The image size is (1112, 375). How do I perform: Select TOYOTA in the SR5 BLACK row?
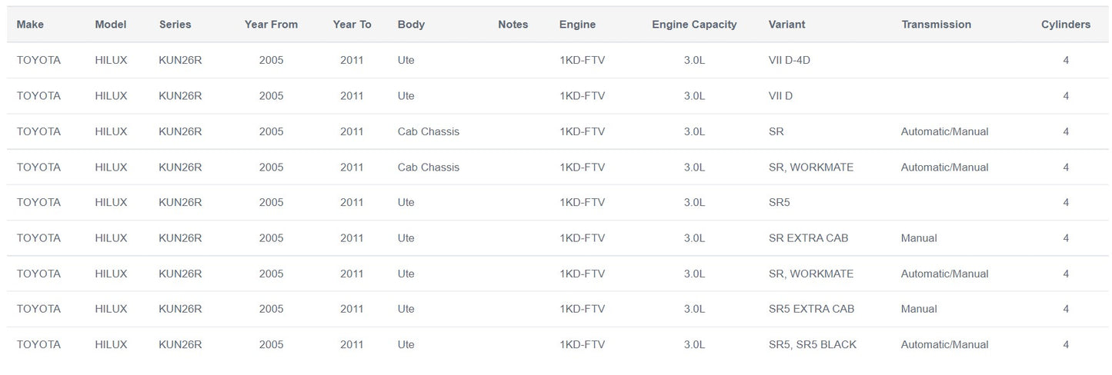click(x=38, y=344)
